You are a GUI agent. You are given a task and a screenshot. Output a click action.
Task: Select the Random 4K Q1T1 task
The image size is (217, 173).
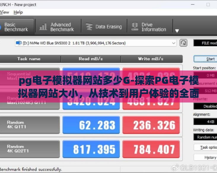(x=30, y=125)
